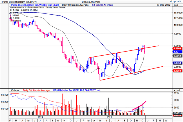The height and width of the screenshot is (122, 183).
Task: Click the blue '50 Simple Average' legend
Action: tap(102, 5)
